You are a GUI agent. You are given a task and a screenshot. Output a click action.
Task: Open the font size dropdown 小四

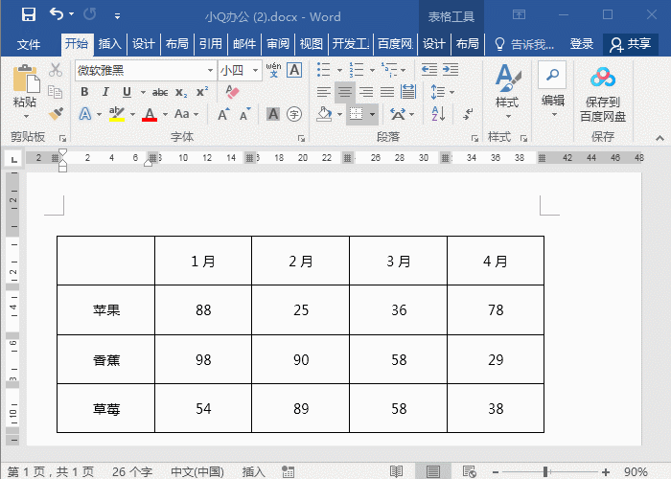coord(240,70)
